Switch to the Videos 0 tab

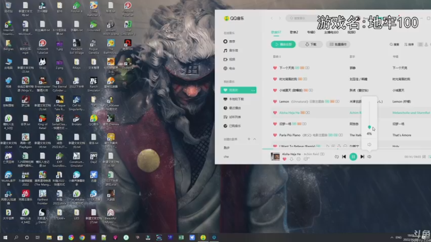(x=351, y=32)
